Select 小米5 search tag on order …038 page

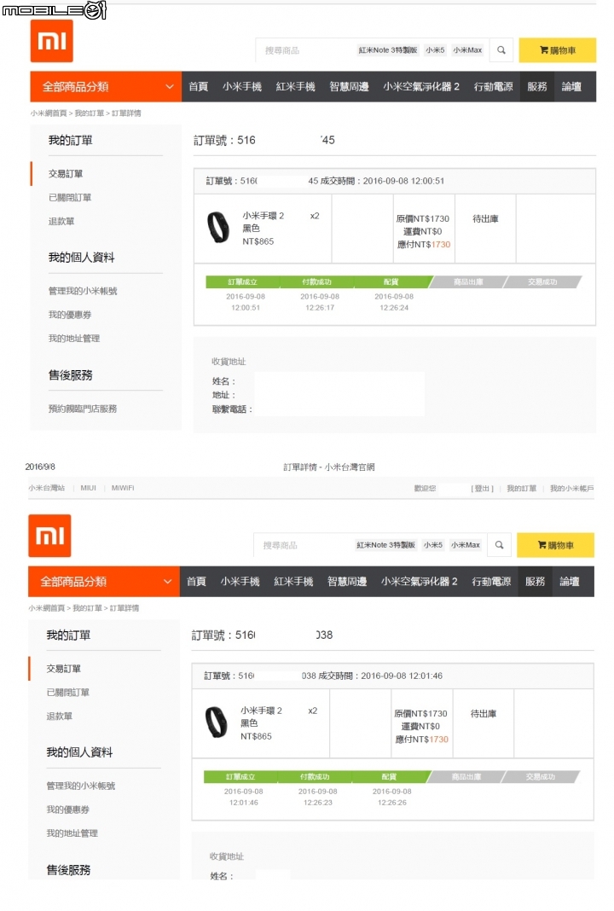tap(432, 545)
